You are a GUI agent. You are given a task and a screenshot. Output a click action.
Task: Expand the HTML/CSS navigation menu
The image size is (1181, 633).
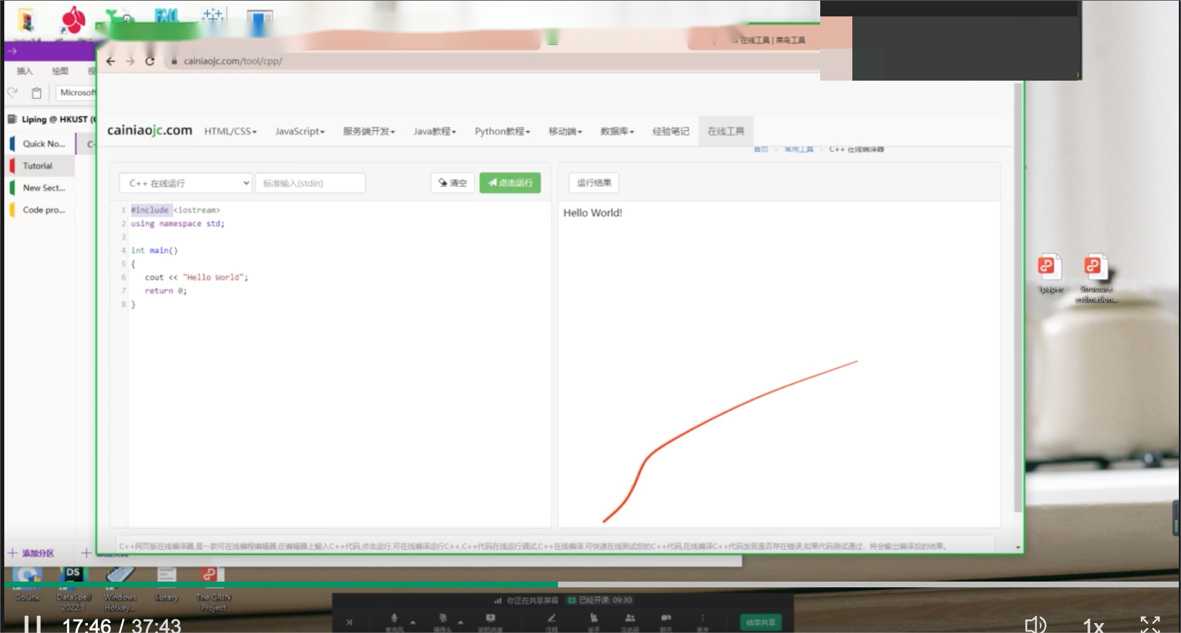[230, 131]
